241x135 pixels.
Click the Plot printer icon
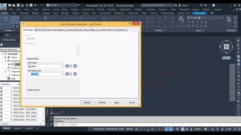pyautogui.click(x=31, y=5)
